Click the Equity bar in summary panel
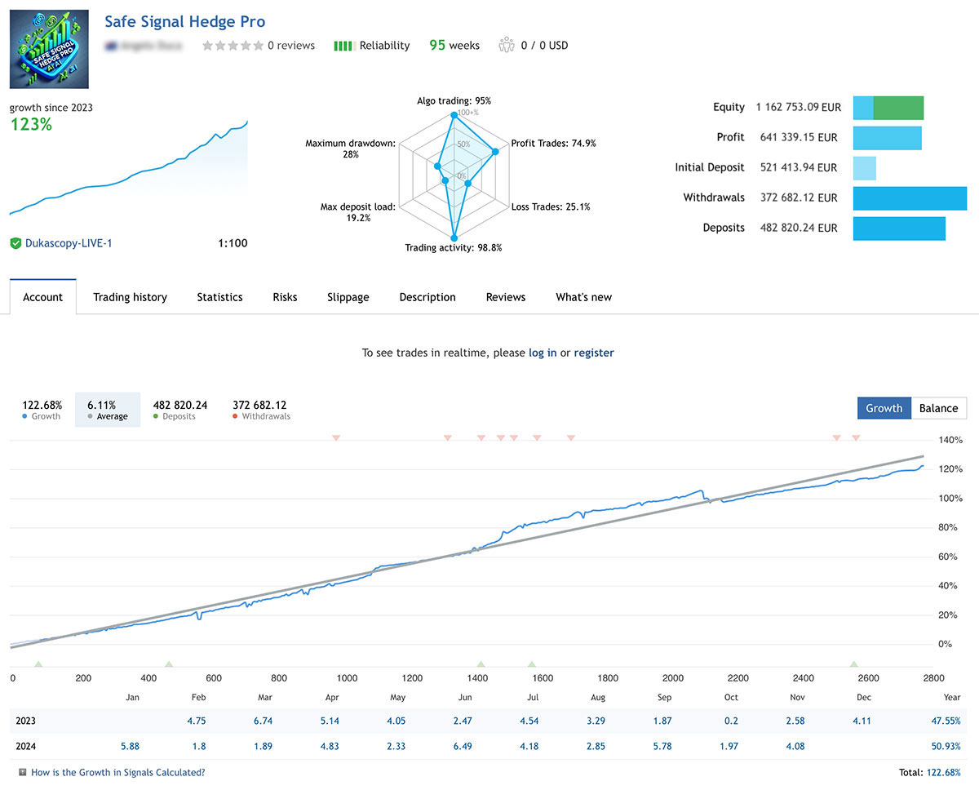Image resolution: width=979 pixels, height=790 pixels. 888,108
